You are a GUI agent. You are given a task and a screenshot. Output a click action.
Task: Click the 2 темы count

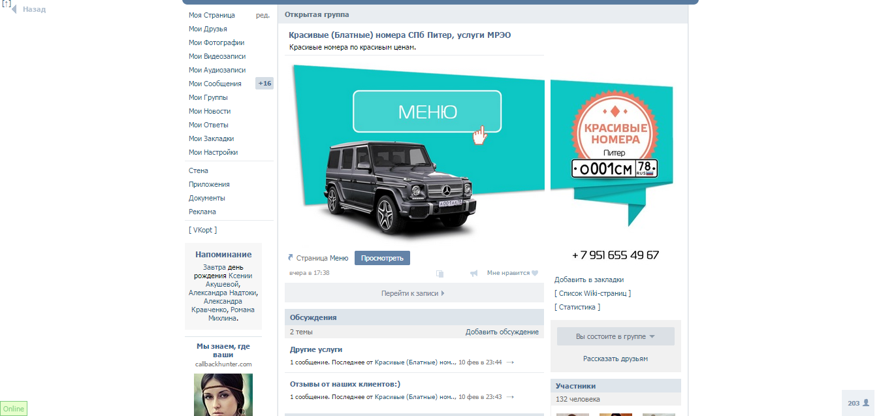click(301, 332)
